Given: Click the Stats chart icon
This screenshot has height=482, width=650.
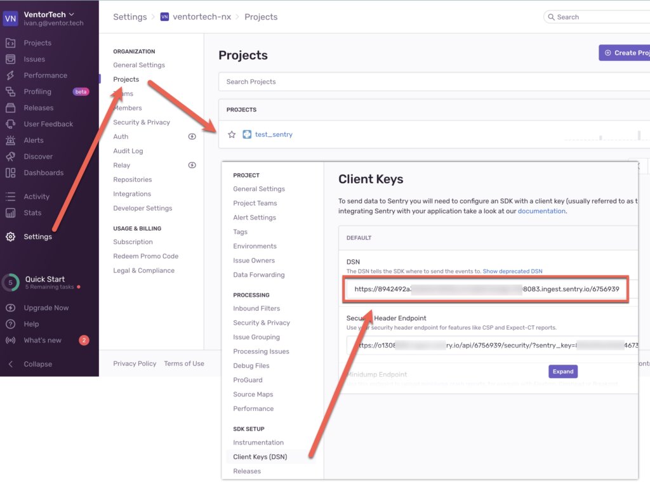Looking at the screenshot, I should pyautogui.click(x=10, y=213).
